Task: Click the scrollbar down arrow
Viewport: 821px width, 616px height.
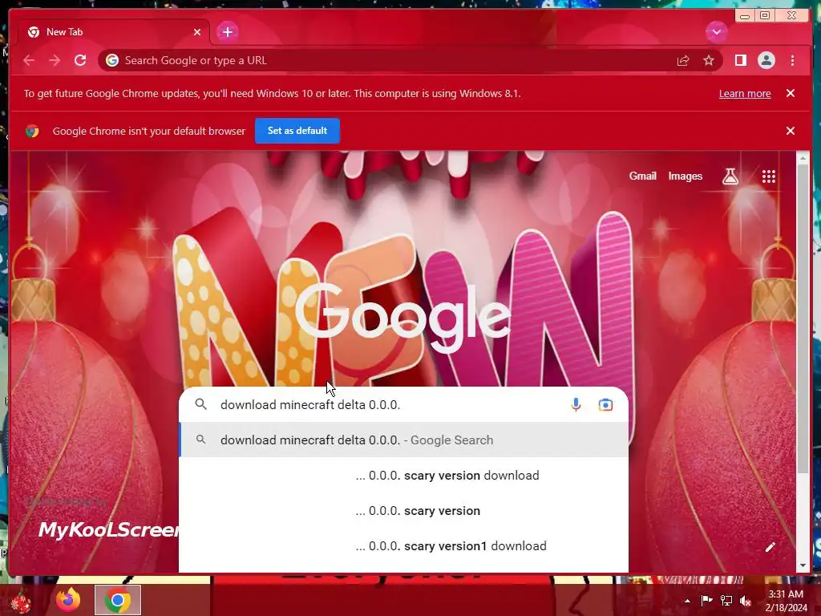Action: [x=803, y=565]
